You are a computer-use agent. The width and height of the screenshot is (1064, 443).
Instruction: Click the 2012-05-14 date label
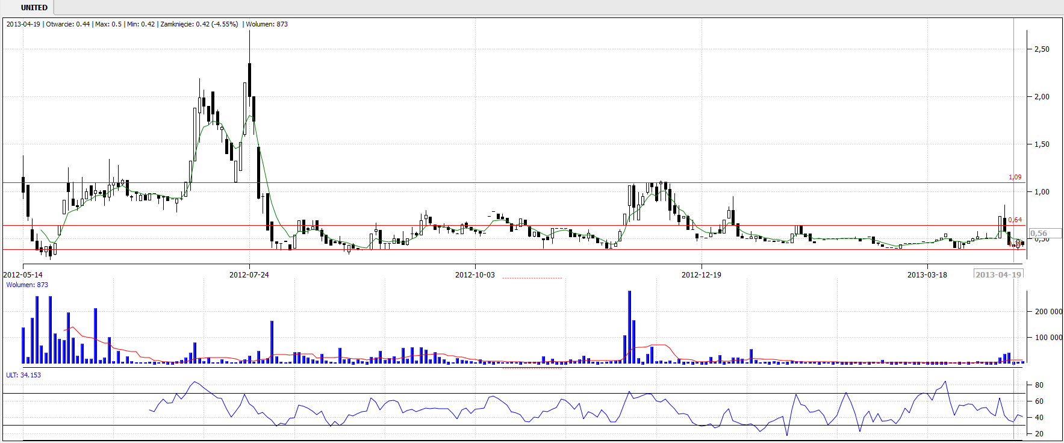pos(23,275)
